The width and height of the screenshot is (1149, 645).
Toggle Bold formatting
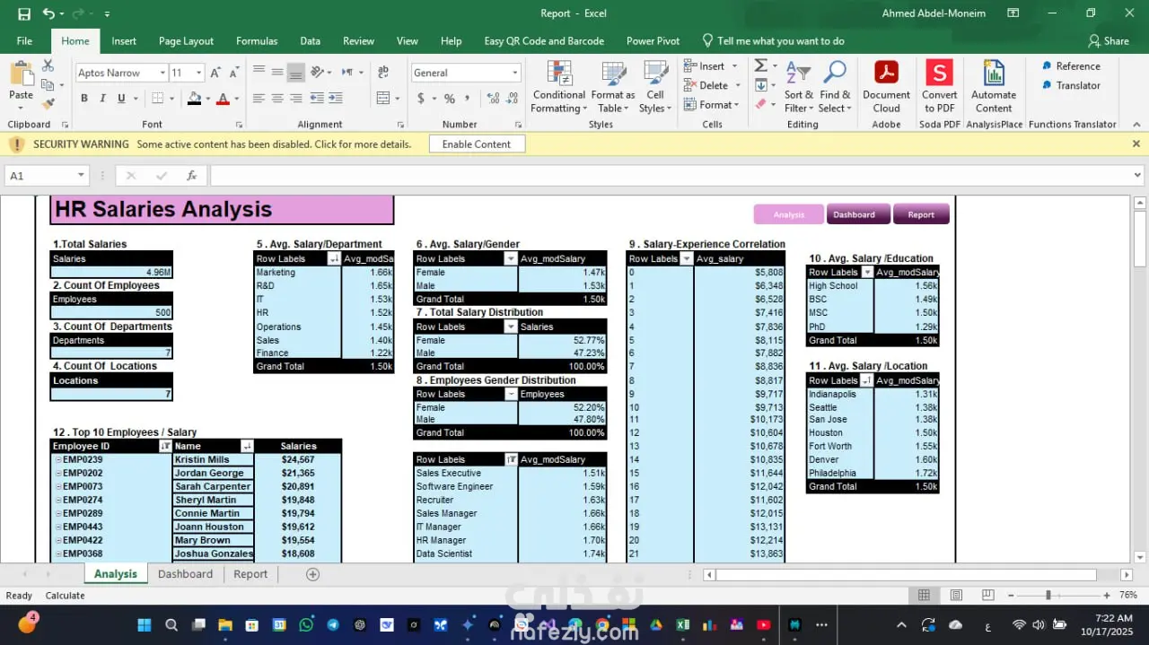[83, 99]
